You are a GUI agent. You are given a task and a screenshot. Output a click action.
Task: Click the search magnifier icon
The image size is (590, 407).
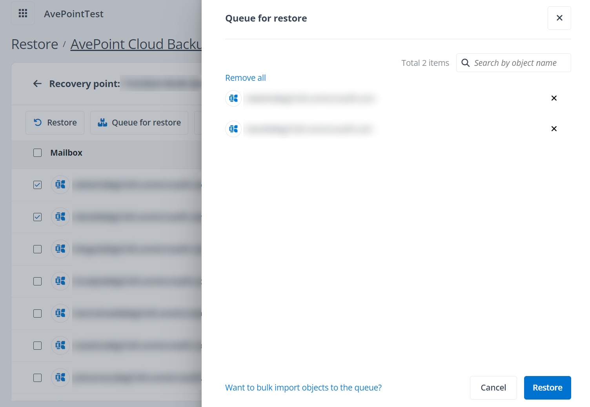[x=465, y=63]
